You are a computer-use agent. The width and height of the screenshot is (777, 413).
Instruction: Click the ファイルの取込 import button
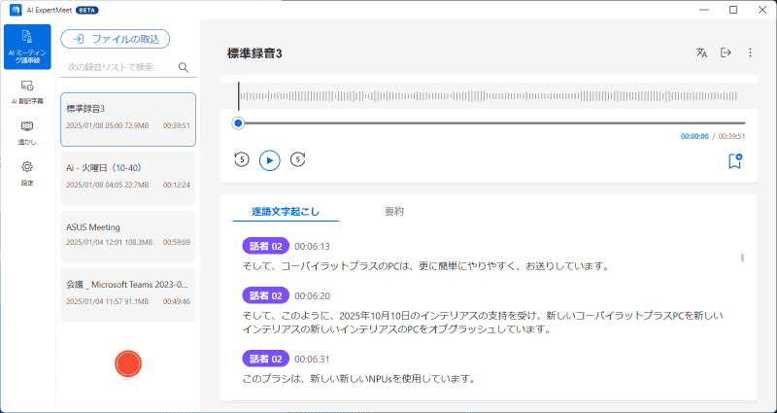click(x=116, y=39)
